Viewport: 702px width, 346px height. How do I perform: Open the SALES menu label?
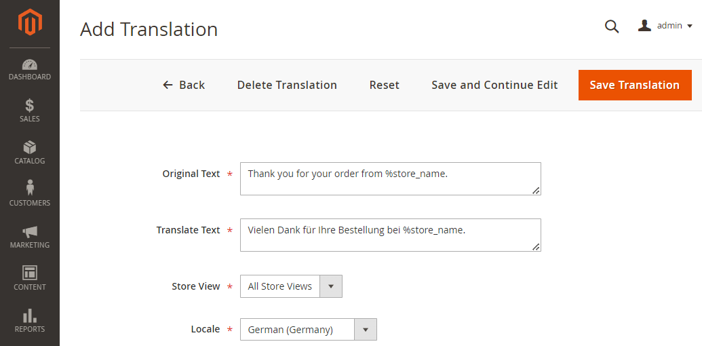coord(30,119)
